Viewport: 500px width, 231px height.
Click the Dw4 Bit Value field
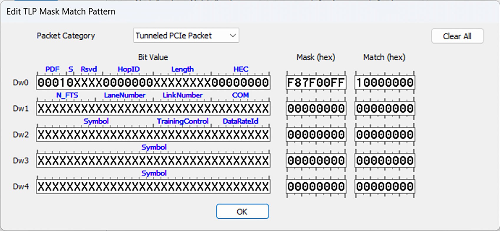[153, 186]
